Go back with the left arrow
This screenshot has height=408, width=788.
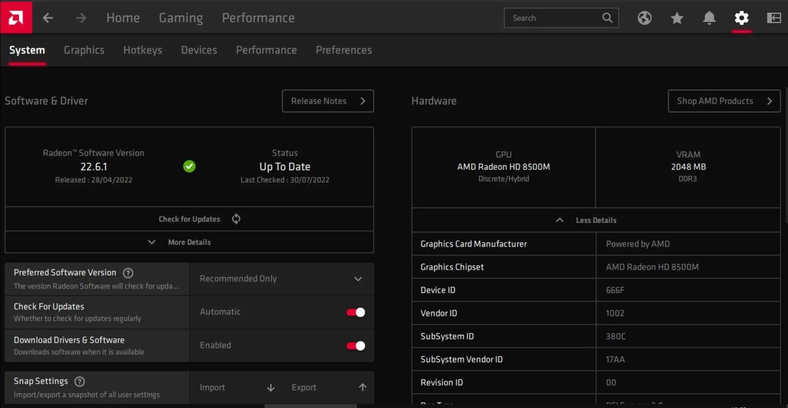coord(48,18)
